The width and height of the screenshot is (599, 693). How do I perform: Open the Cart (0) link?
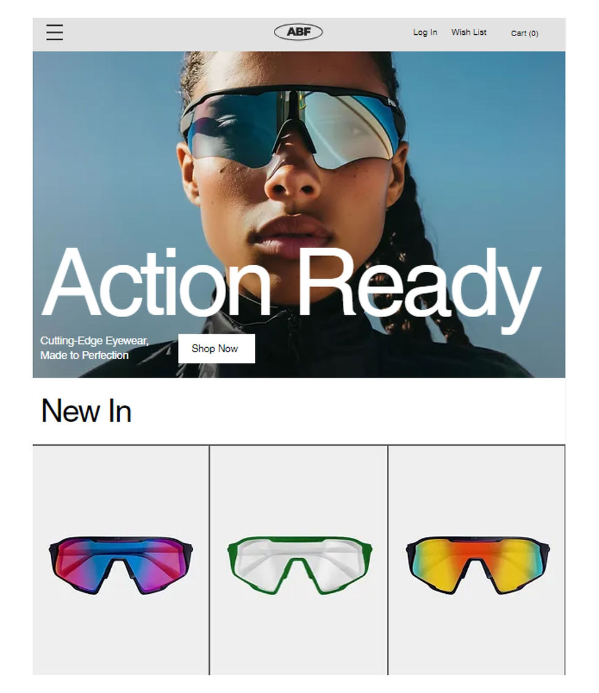[524, 33]
